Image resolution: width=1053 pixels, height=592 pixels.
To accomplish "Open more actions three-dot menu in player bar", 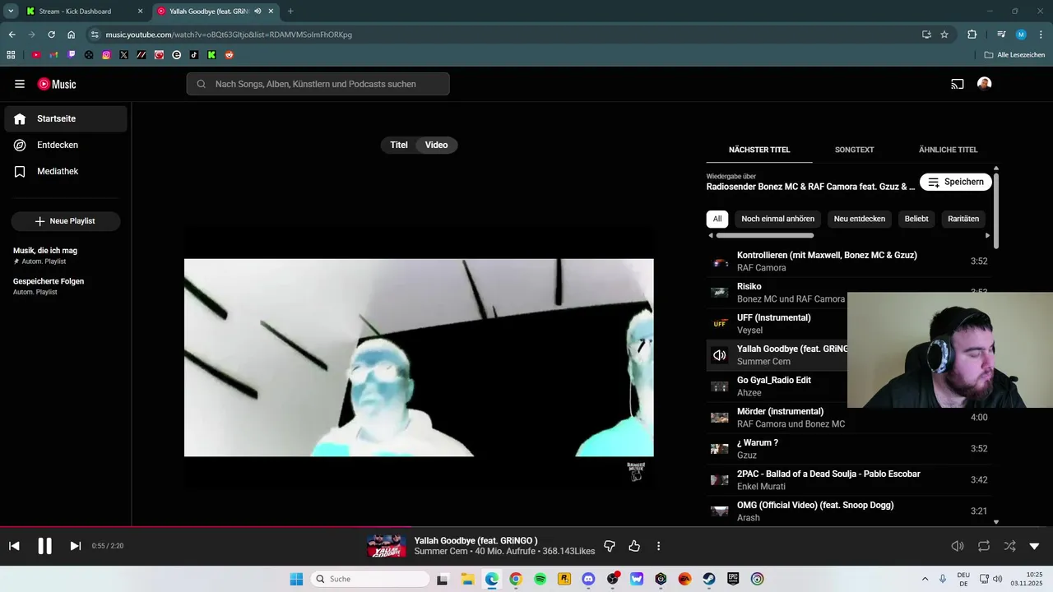I will [658, 546].
